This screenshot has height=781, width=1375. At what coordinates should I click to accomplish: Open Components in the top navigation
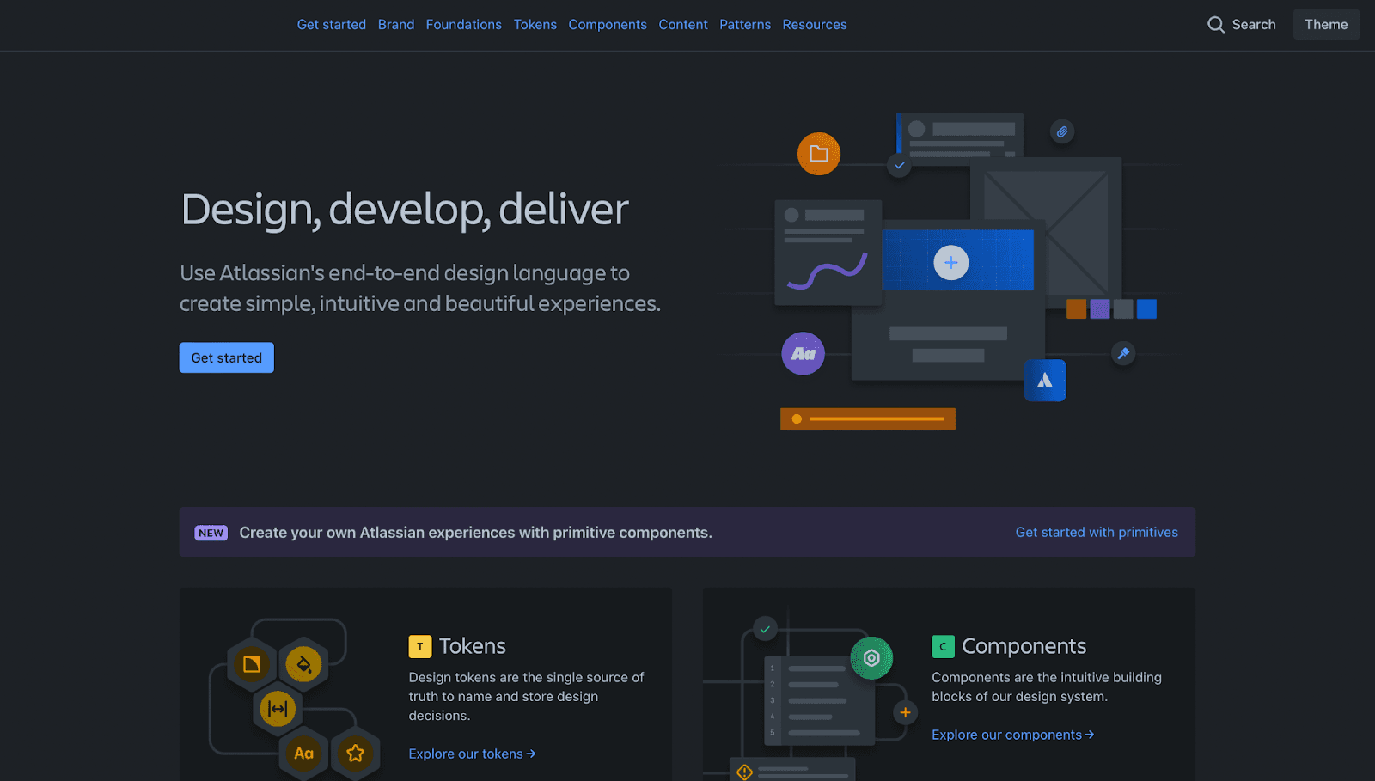coord(608,25)
